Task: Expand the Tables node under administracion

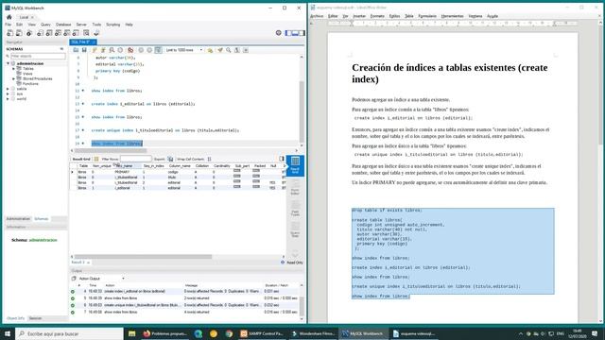Action: click(13, 69)
